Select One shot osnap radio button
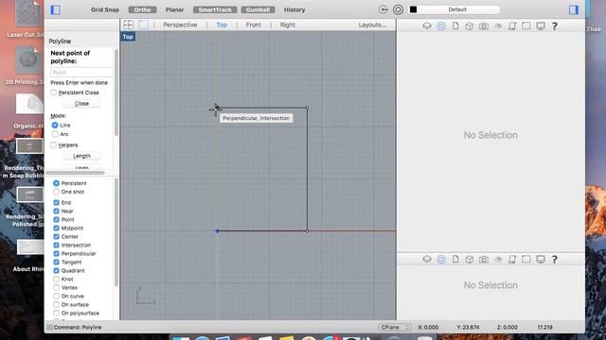This screenshot has height=340, width=606. (57, 192)
